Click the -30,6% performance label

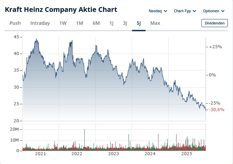217,109
